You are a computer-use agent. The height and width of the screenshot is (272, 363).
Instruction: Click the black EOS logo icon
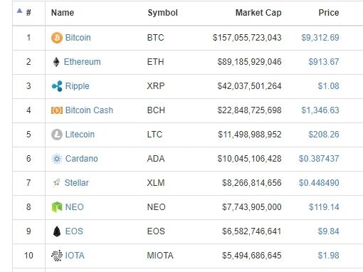click(57, 231)
